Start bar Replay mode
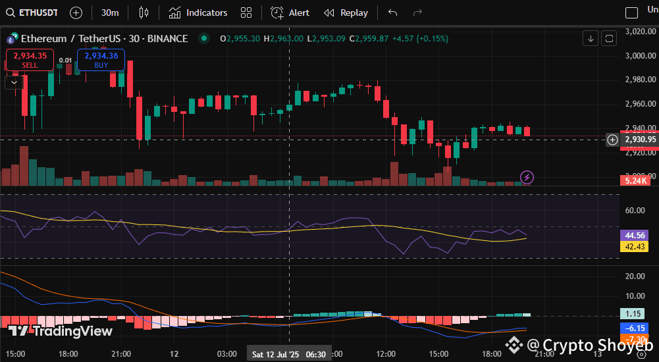 pos(346,13)
